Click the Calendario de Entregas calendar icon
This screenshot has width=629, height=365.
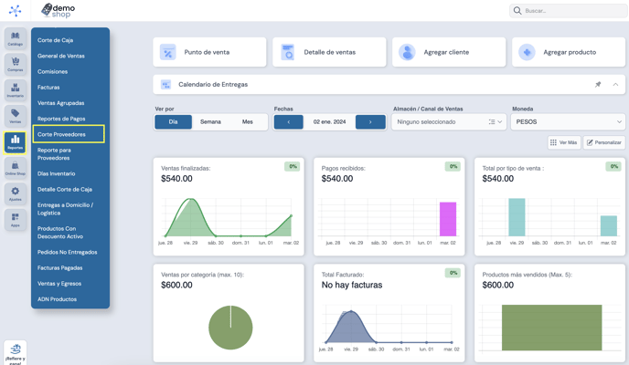[165, 85]
